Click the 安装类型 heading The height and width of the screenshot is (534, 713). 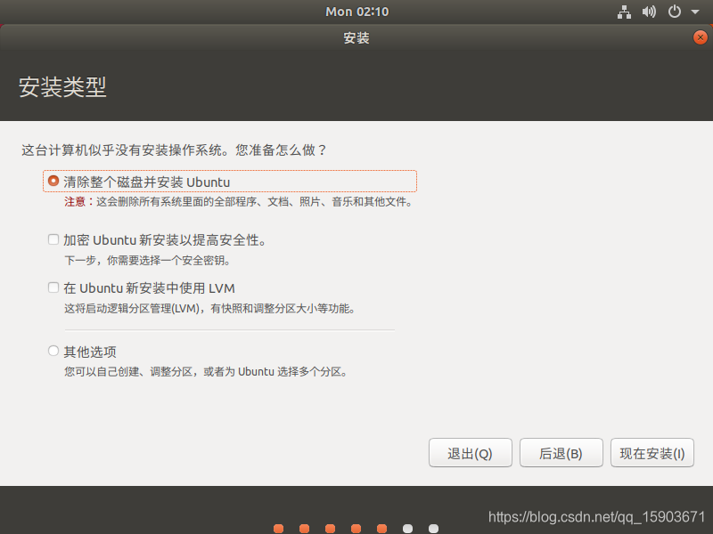[62, 86]
